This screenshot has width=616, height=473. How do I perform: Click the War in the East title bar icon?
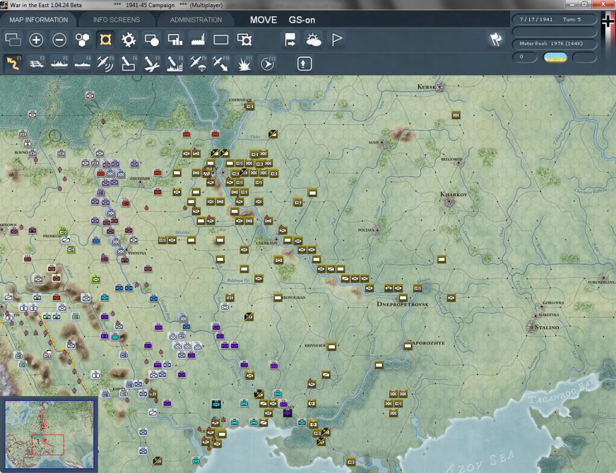[x=4, y=5]
